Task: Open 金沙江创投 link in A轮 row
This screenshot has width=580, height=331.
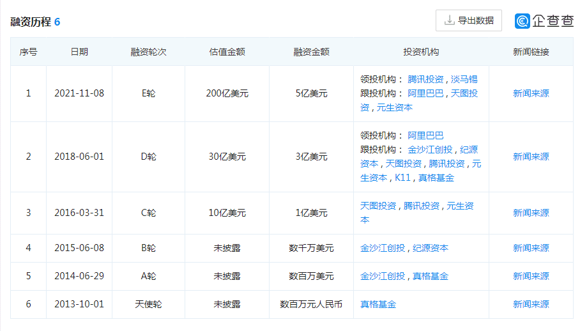Action: coord(383,276)
